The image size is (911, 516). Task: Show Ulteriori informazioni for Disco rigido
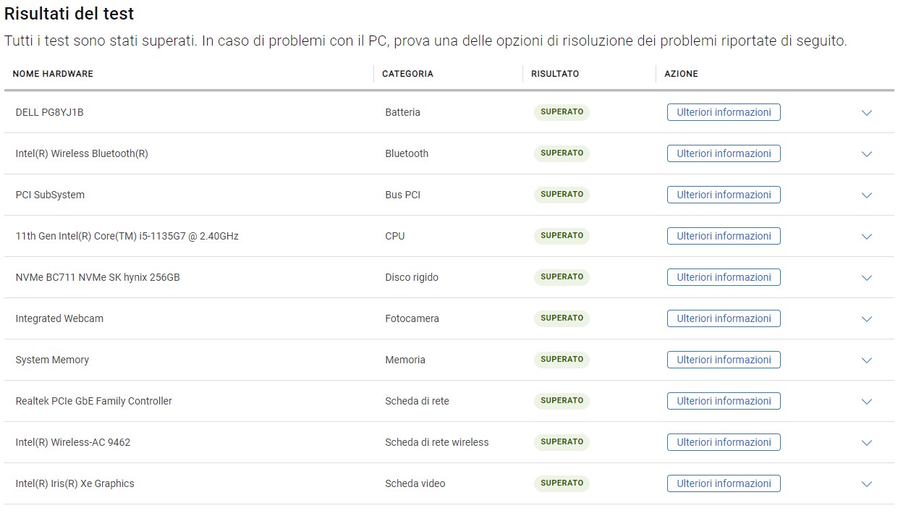point(724,277)
